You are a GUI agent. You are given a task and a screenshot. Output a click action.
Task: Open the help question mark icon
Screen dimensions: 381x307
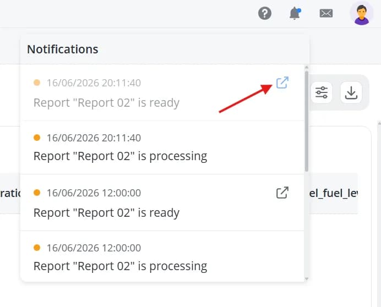coord(265,13)
